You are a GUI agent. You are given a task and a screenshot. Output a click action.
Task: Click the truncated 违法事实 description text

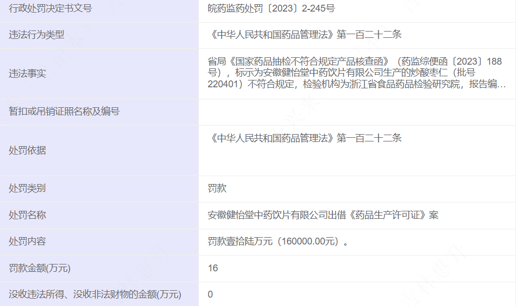(357, 73)
